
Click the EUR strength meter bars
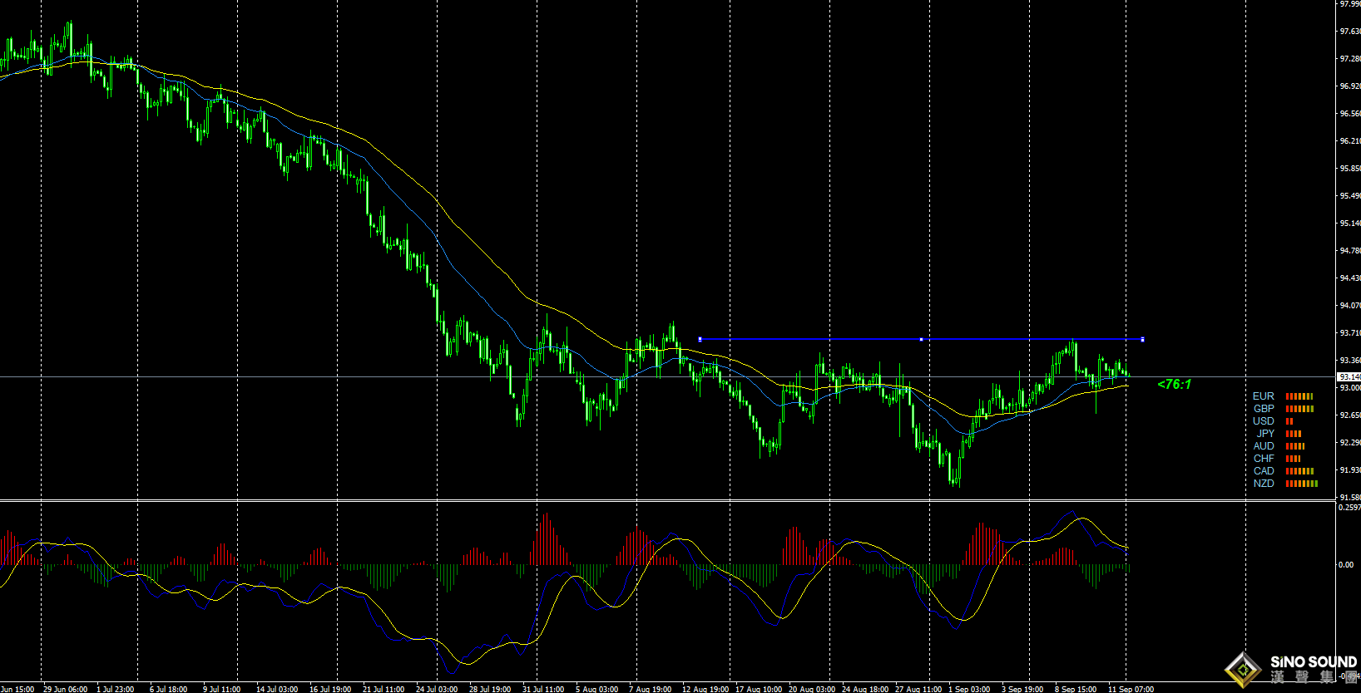coord(1299,396)
